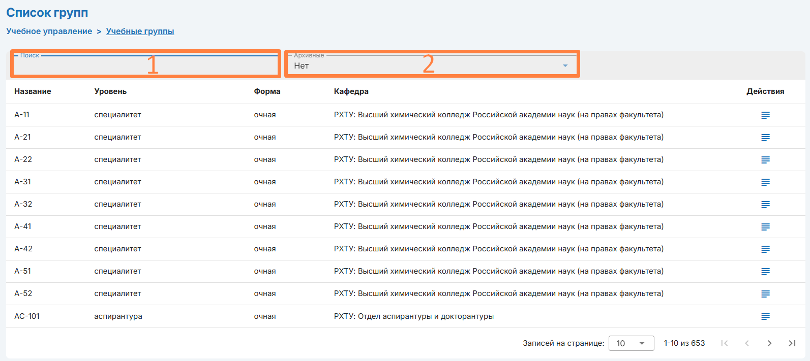Click the Название column header
Screen dimensions: 810x361
pyautogui.click(x=33, y=91)
